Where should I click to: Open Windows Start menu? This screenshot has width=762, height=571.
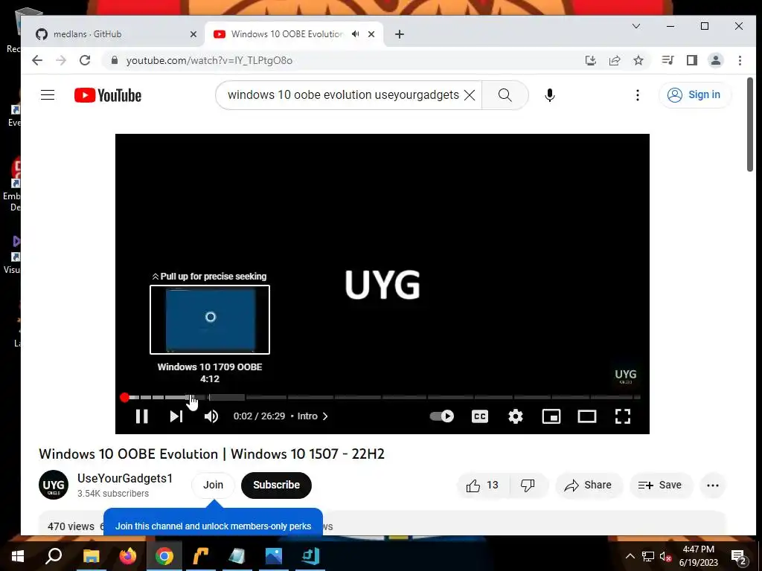click(18, 556)
